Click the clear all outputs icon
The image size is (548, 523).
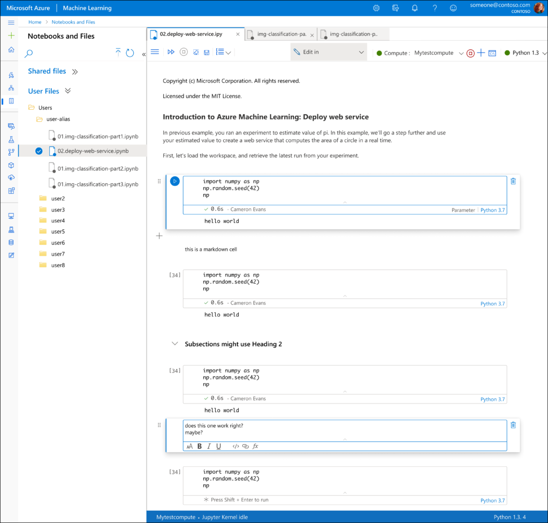pos(196,53)
